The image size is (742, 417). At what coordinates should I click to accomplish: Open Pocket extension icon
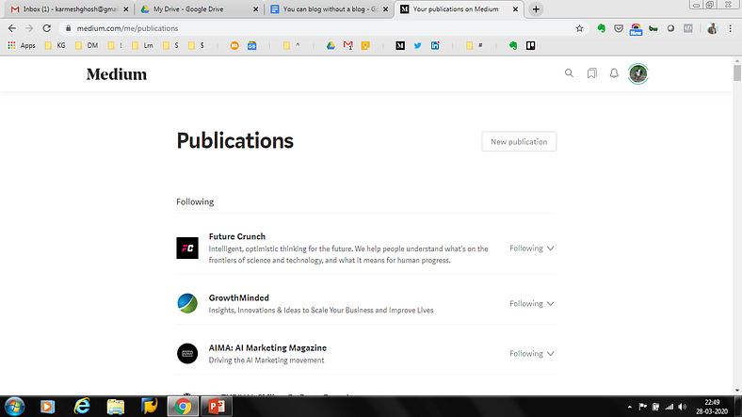click(619, 28)
